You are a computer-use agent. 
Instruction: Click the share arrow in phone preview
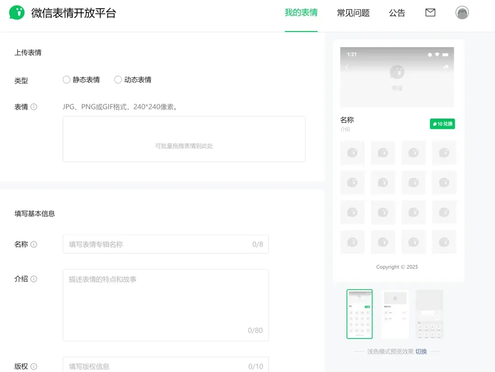[446, 67]
